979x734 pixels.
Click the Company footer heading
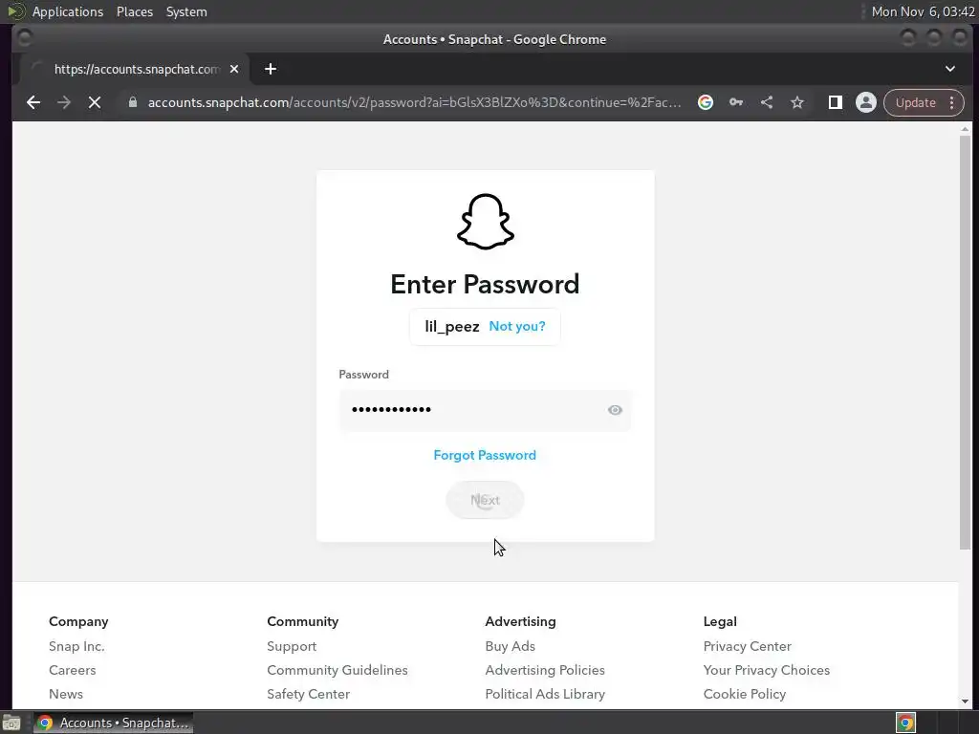click(x=78, y=621)
